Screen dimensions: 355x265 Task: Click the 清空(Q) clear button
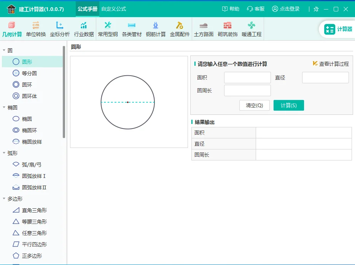(x=254, y=105)
